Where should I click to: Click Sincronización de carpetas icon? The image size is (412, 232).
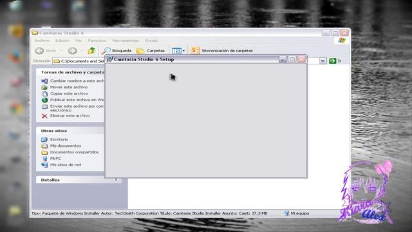click(195, 50)
